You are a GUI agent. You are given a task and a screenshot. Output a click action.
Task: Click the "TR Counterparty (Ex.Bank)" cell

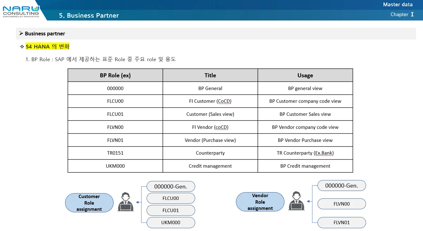(305, 153)
